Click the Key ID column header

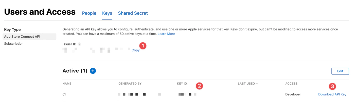[182, 84]
